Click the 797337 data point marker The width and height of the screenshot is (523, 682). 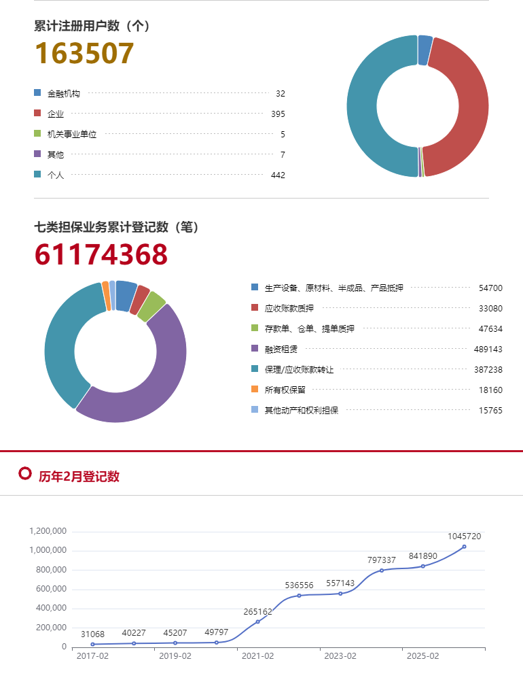coord(382,570)
